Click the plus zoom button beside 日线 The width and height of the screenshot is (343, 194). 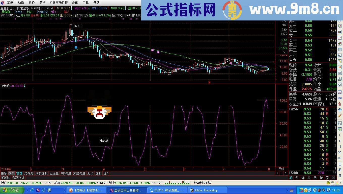point(277,173)
